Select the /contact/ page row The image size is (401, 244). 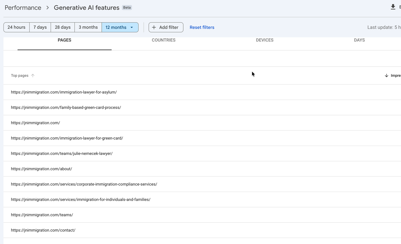tap(202, 230)
